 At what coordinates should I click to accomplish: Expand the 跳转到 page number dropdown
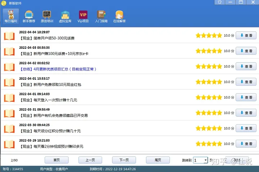click(205, 160)
